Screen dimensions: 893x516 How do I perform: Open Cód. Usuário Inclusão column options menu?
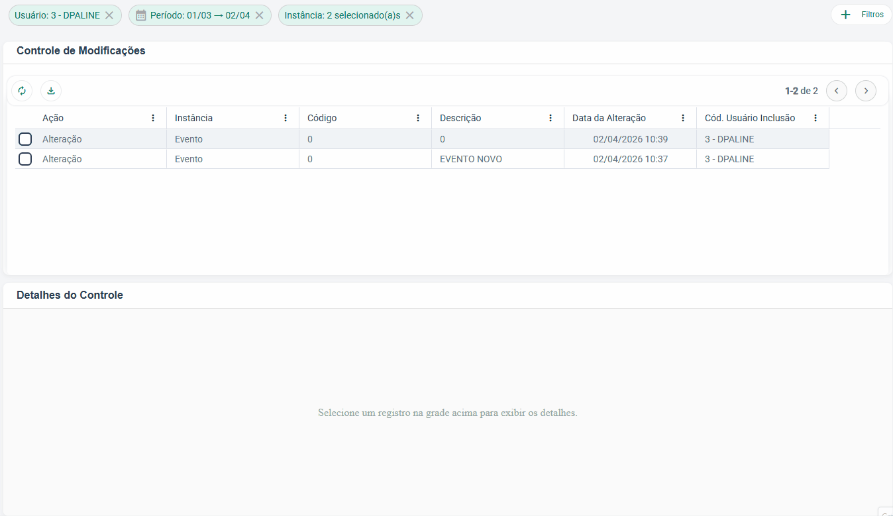(x=815, y=118)
